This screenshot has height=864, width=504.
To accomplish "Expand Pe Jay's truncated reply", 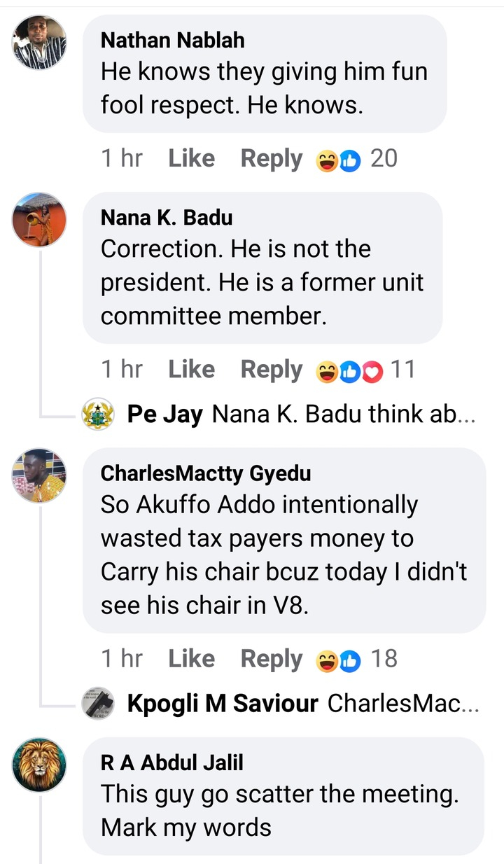I will click(343, 414).
